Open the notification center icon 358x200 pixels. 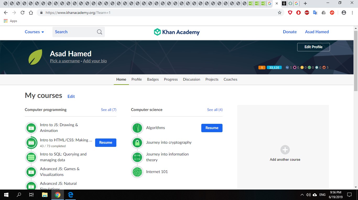pyautogui.click(x=349, y=195)
